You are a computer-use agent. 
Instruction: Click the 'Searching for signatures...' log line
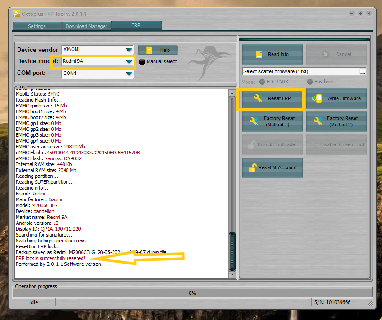click(45, 235)
